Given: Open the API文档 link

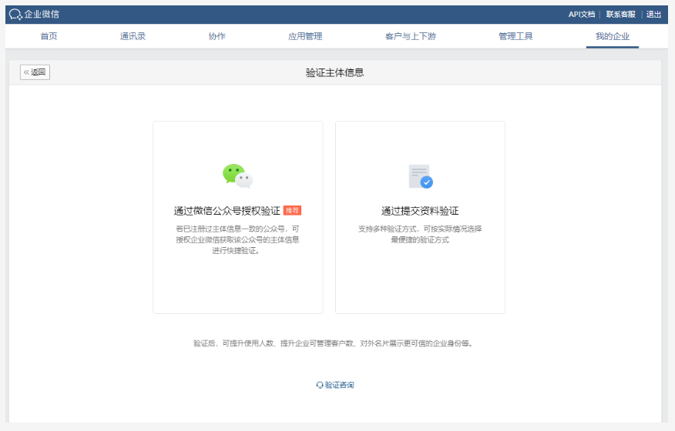Looking at the screenshot, I should (x=582, y=14).
